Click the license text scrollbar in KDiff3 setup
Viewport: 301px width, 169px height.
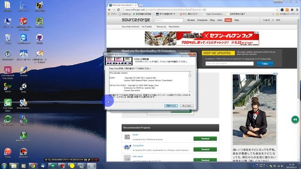tap(190, 82)
